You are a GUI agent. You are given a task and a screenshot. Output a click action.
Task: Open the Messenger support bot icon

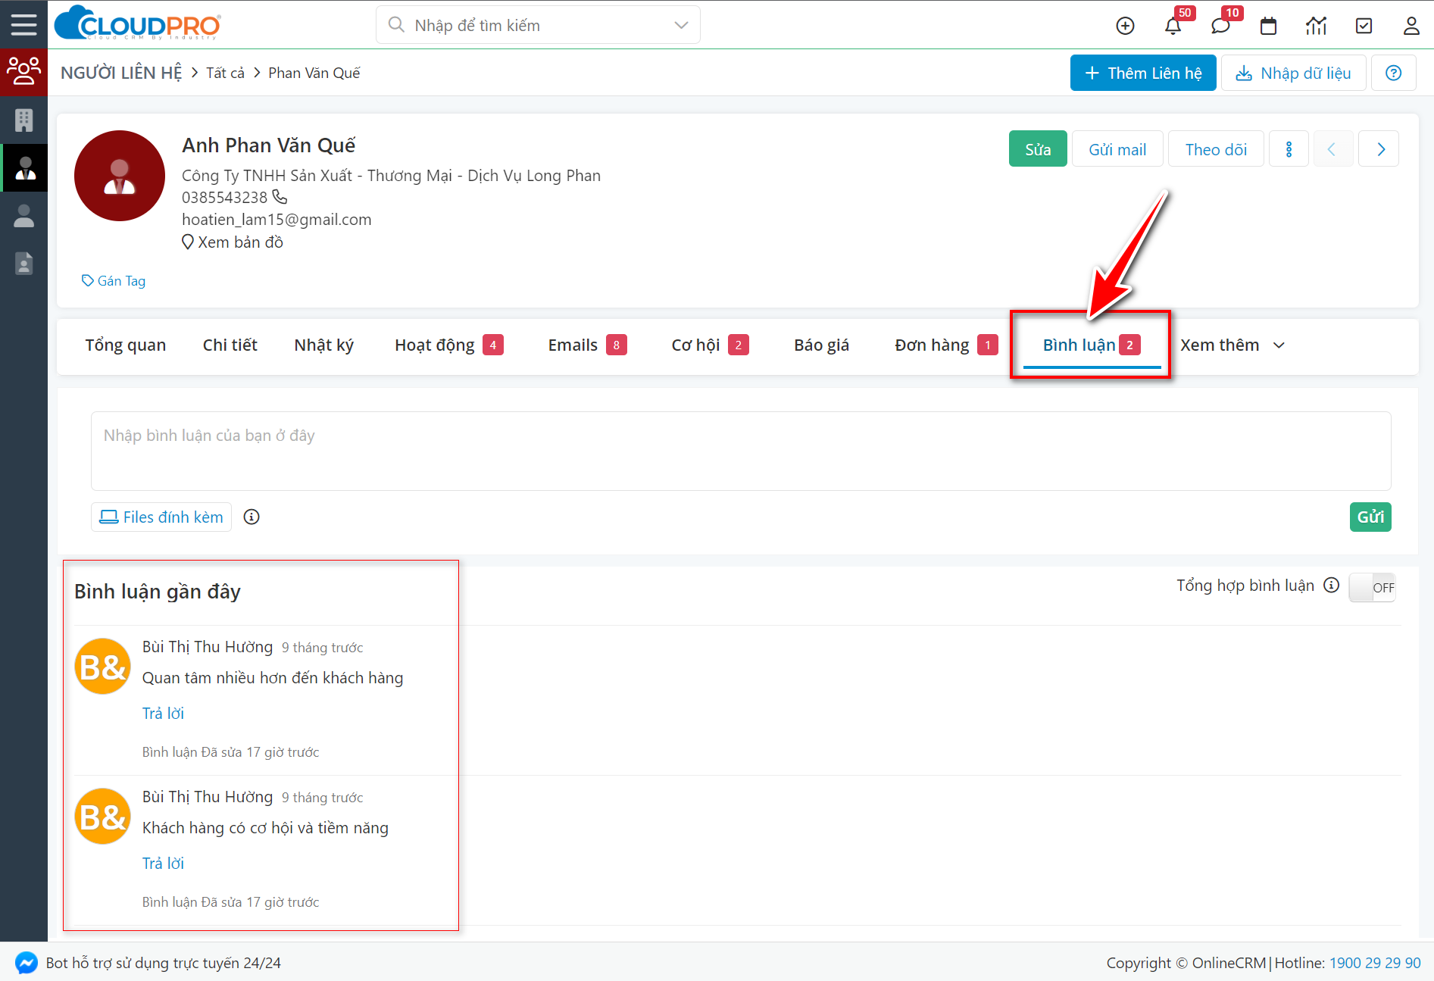pos(26,963)
